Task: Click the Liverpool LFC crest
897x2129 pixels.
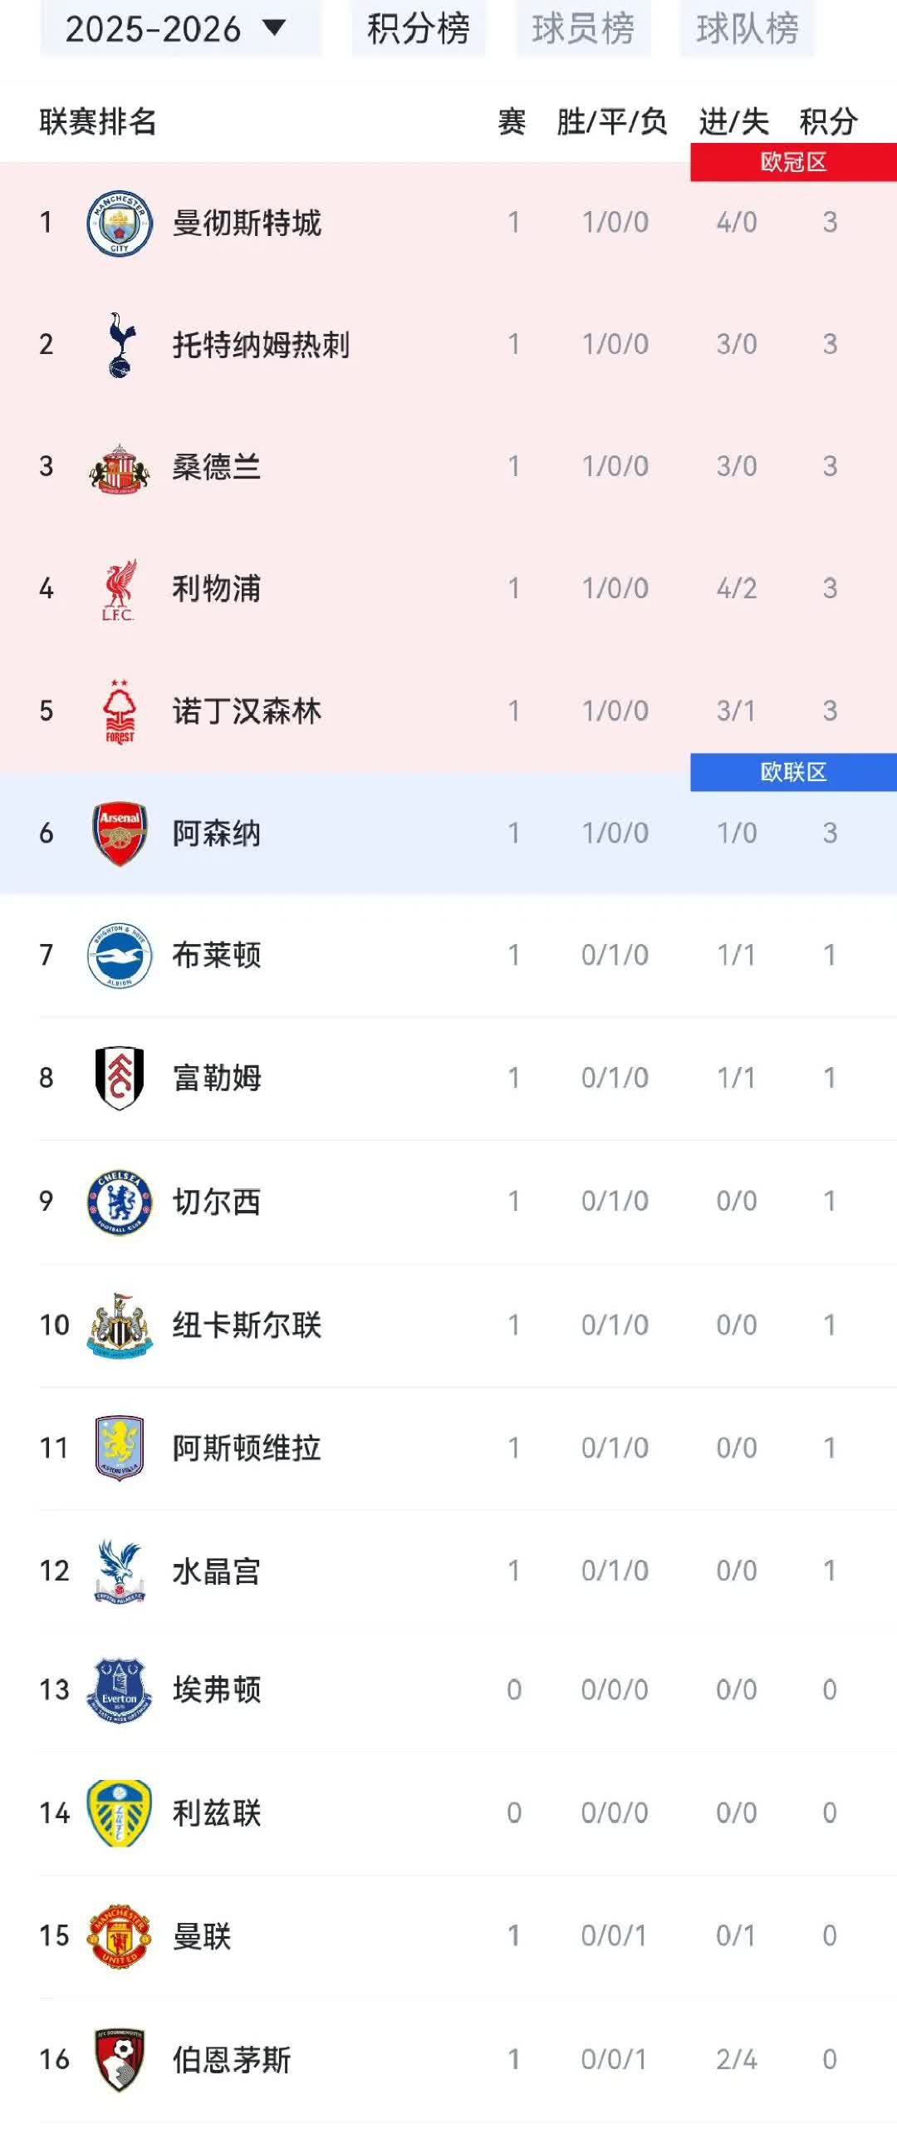Action: [120, 589]
